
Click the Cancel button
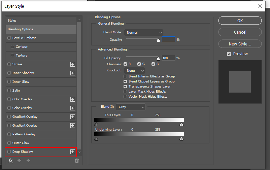coord(240,32)
